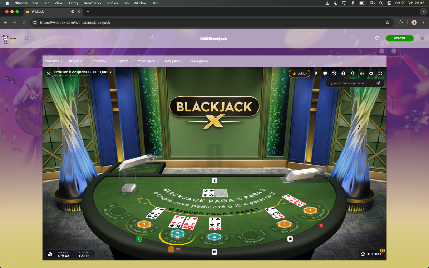Open the chat bubble icon
429x268 pixels.
click(325, 74)
